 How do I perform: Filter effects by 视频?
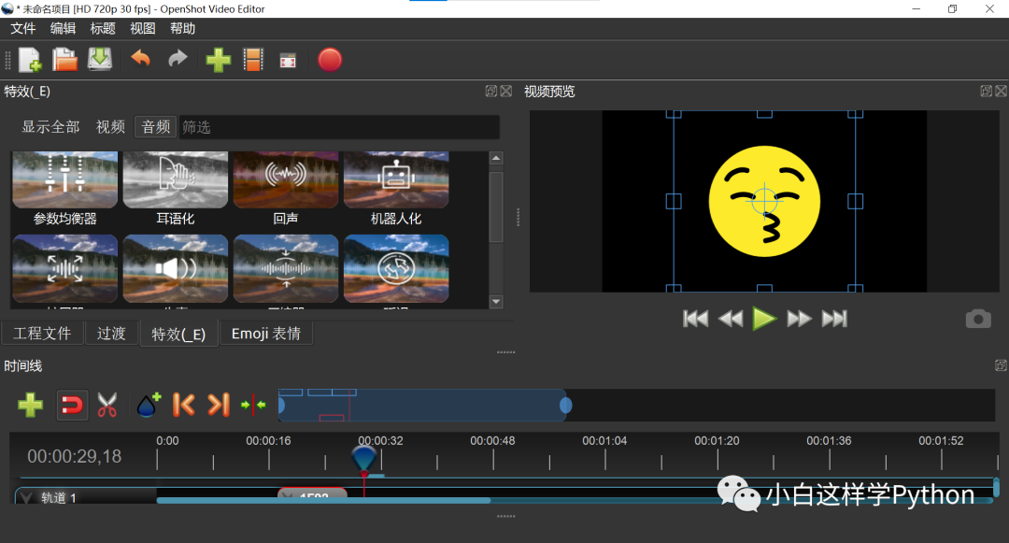coord(110,127)
